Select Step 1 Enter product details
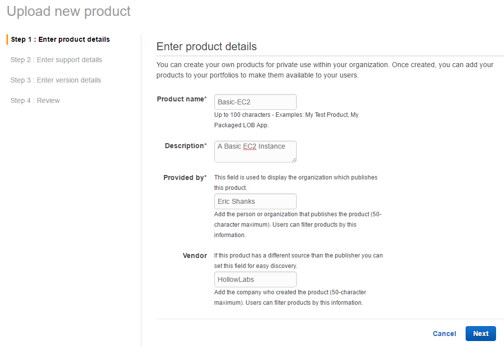 pos(60,39)
